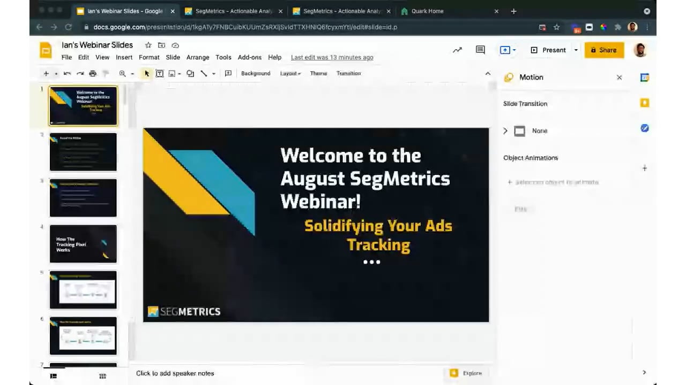Click the Redo arrow in toolbar
This screenshot has height=385, width=686.
[80, 74]
